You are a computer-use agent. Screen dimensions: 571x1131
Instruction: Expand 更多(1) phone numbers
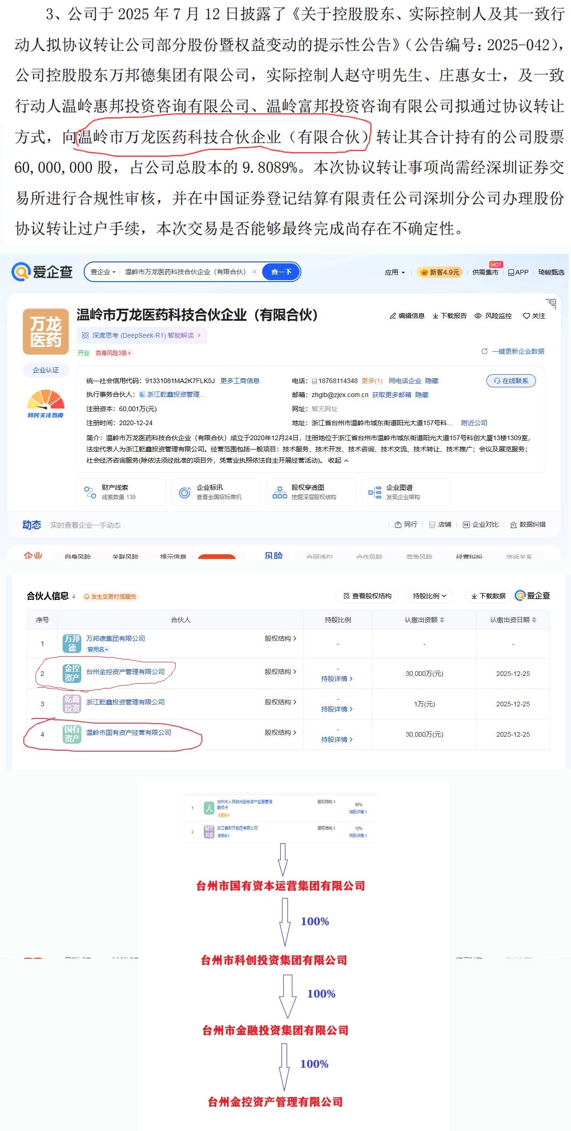pos(372,381)
